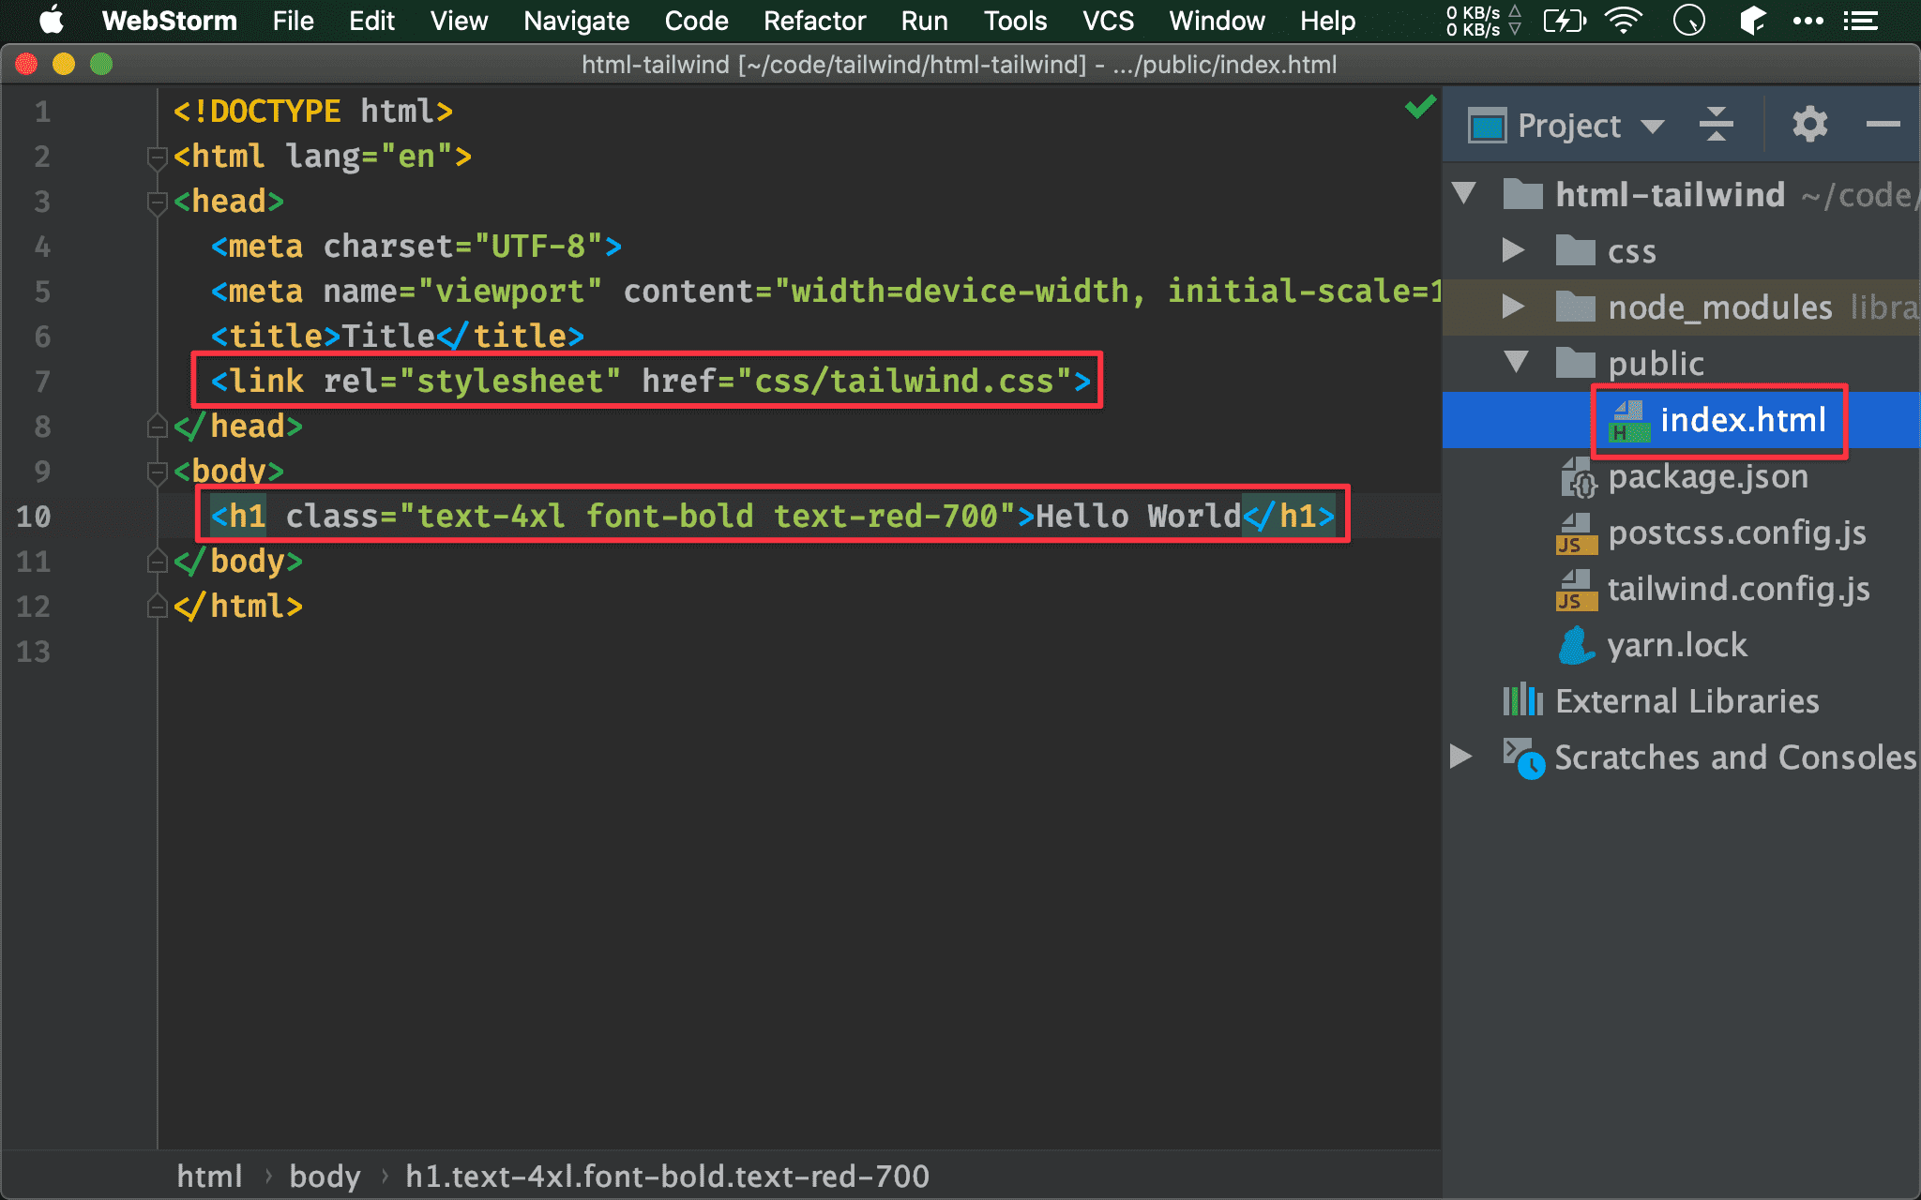Select tailwind.config.js file
This screenshot has height=1200, width=1921.
pyautogui.click(x=1739, y=589)
